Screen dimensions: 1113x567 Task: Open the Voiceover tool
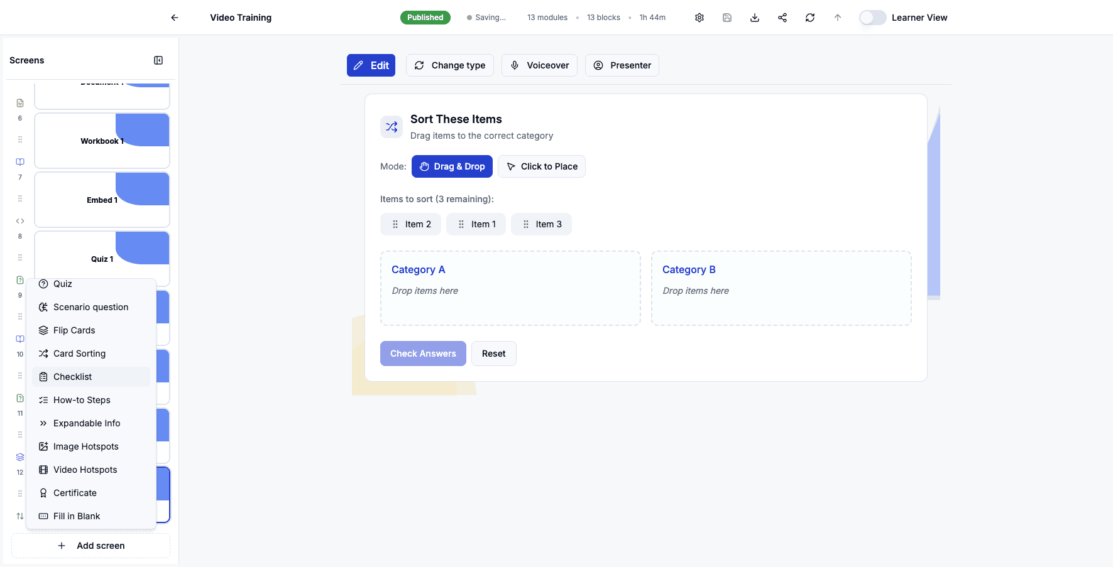539,65
